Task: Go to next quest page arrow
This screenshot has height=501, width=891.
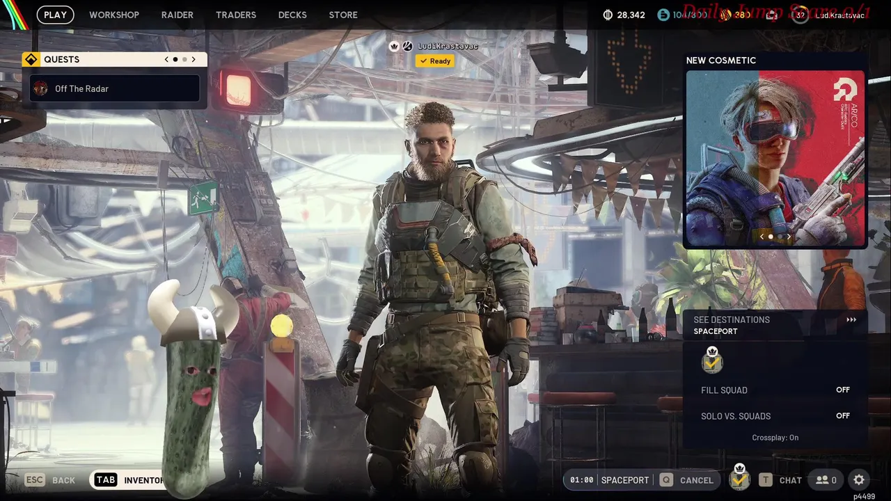Action: [194, 60]
